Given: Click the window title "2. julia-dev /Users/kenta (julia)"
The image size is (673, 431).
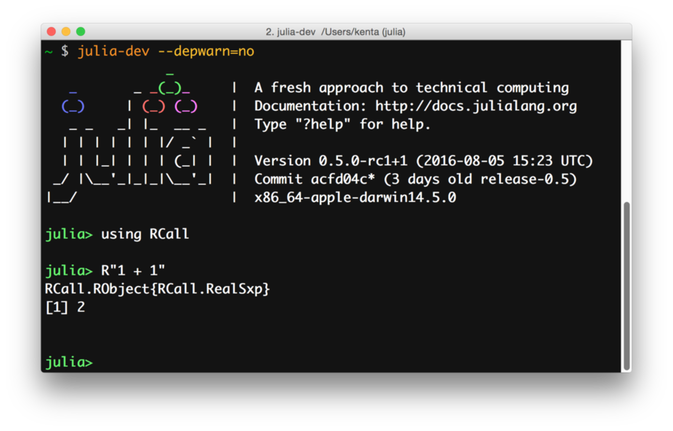Looking at the screenshot, I should [335, 32].
